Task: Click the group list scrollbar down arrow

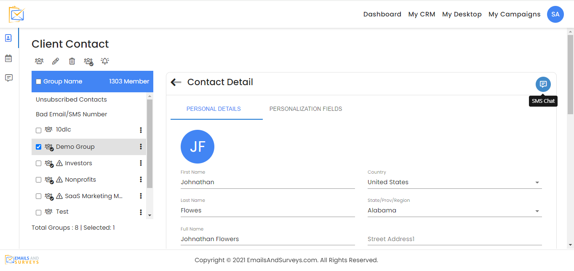Action: tap(150, 215)
